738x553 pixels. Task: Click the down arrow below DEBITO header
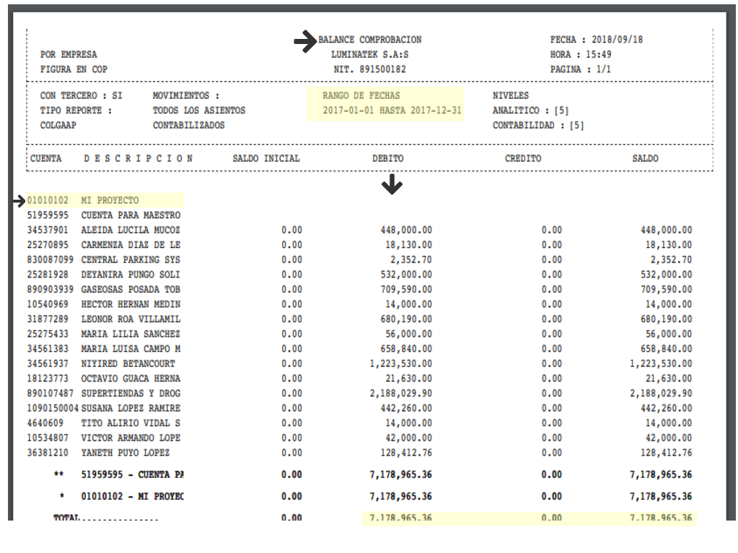point(392,185)
